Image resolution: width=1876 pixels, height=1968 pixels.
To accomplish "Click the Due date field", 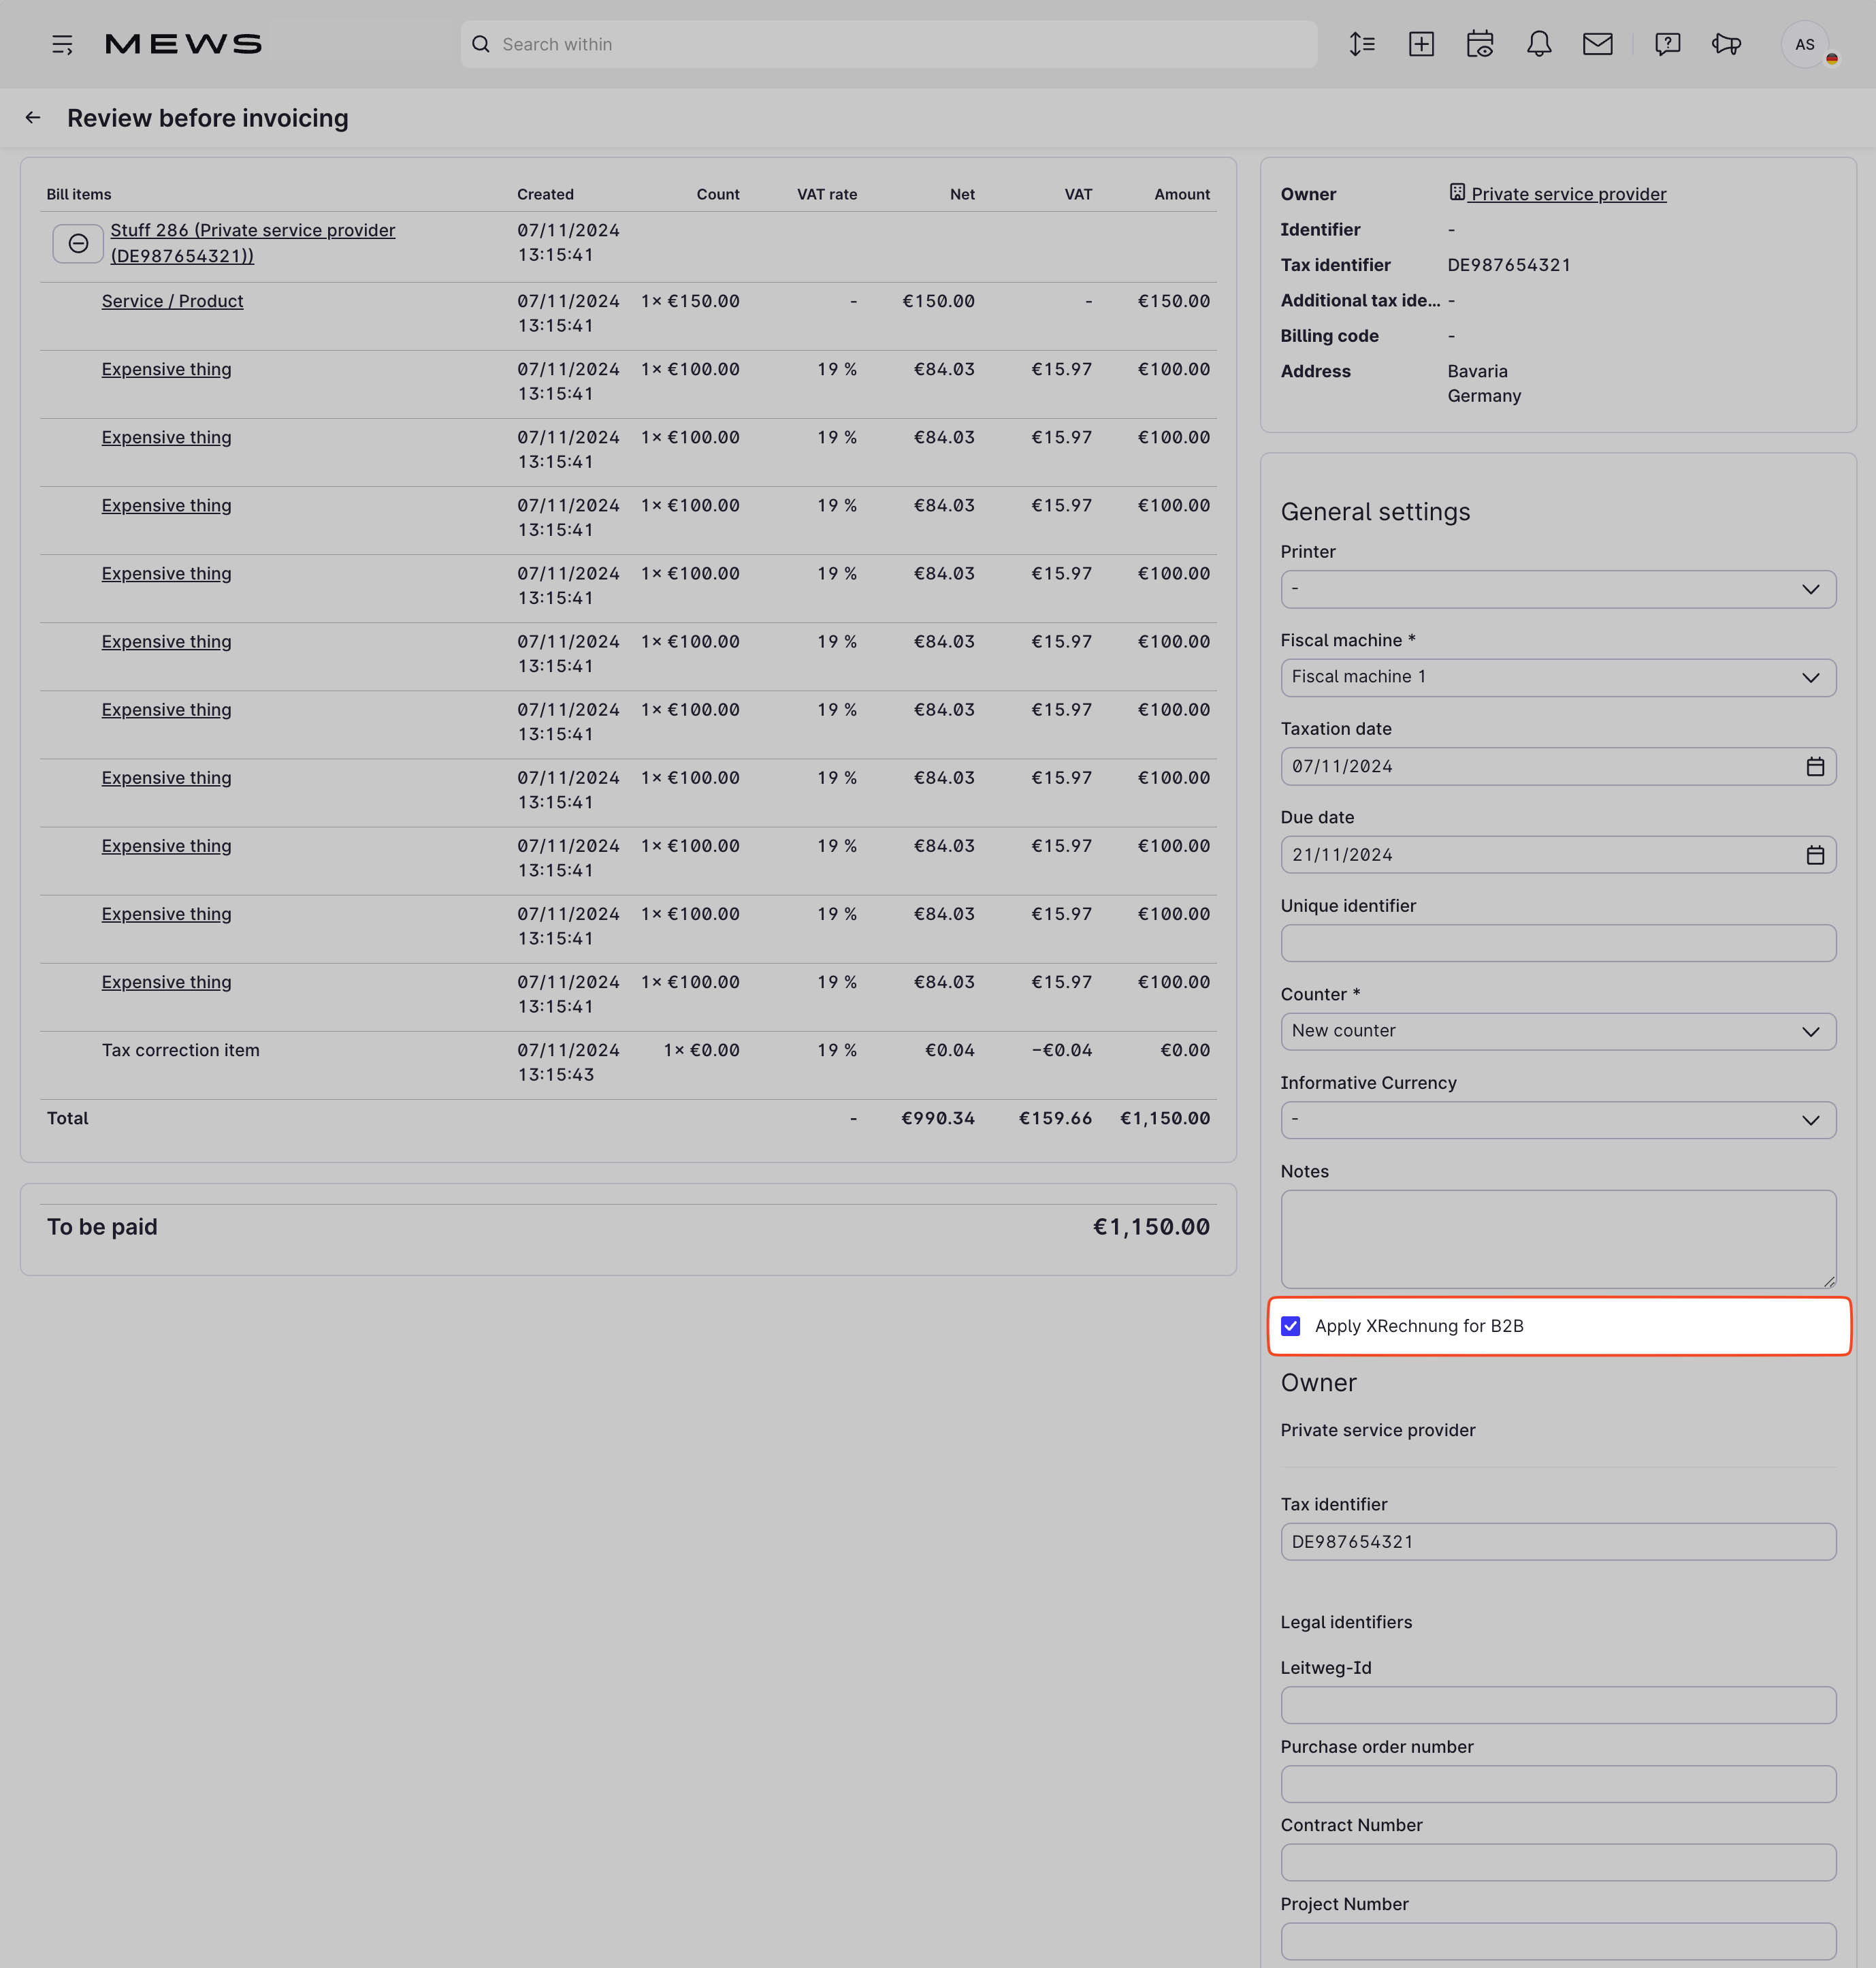I will tap(1558, 855).
